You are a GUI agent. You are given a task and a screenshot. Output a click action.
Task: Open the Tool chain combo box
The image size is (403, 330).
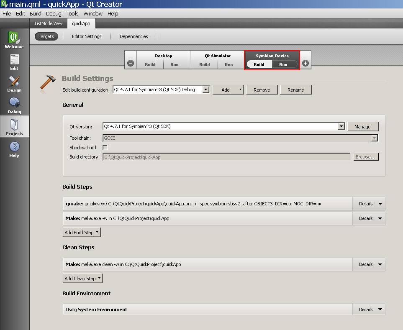tap(240, 138)
